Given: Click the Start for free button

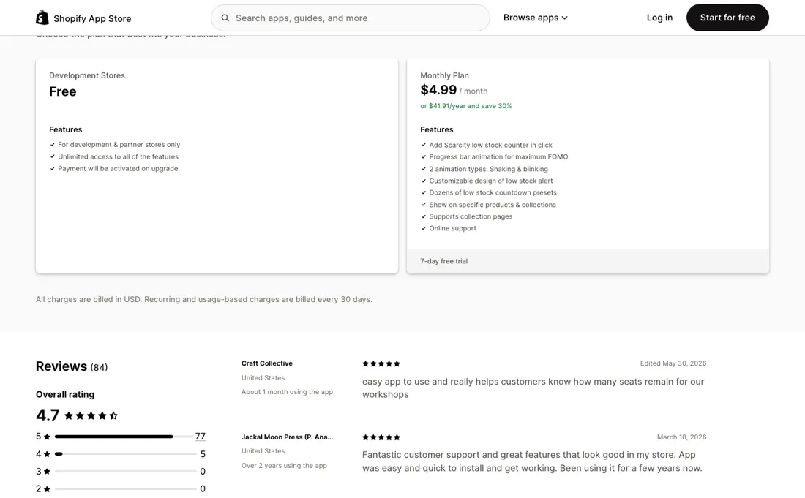Looking at the screenshot, I should click(x=727, y=18).
